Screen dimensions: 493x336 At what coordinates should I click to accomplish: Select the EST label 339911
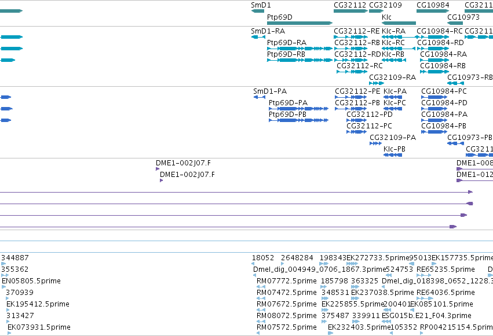pyautogui.click(x=366, y=316)
